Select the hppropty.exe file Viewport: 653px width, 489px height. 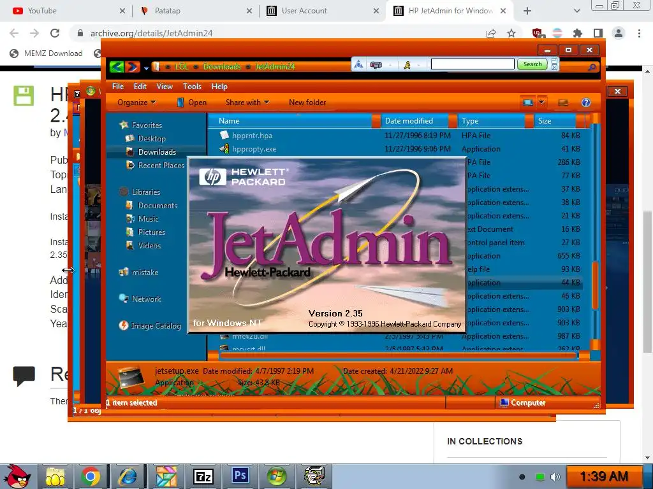coord(254,149)
